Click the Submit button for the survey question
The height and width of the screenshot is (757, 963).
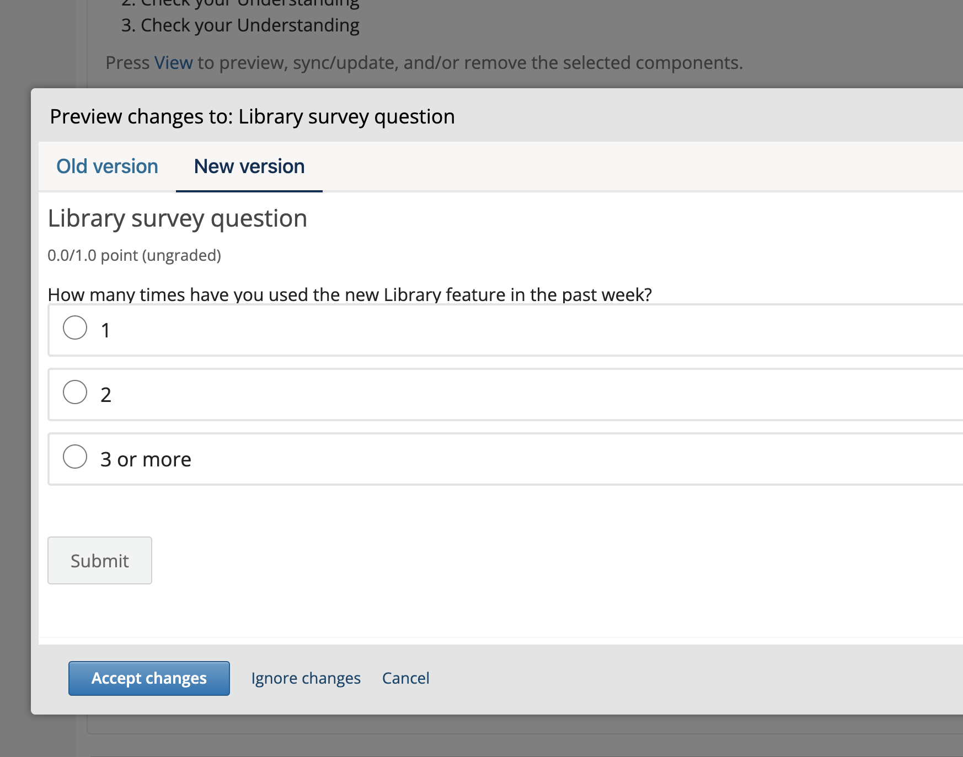click(x=99, y=560)
